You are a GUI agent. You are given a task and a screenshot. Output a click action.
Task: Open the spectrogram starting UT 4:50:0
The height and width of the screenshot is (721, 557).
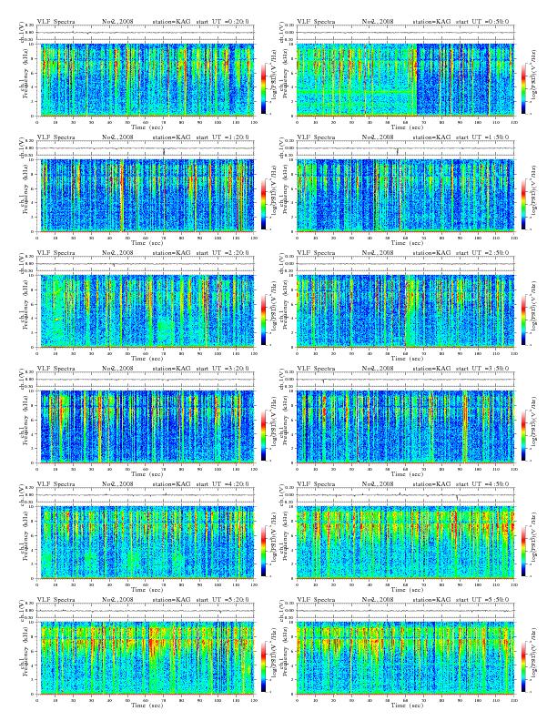click(405, 543)
